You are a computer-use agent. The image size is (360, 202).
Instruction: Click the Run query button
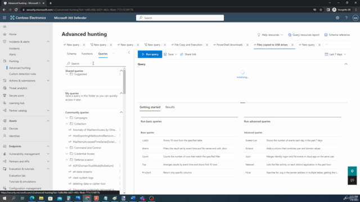point(150,54)
